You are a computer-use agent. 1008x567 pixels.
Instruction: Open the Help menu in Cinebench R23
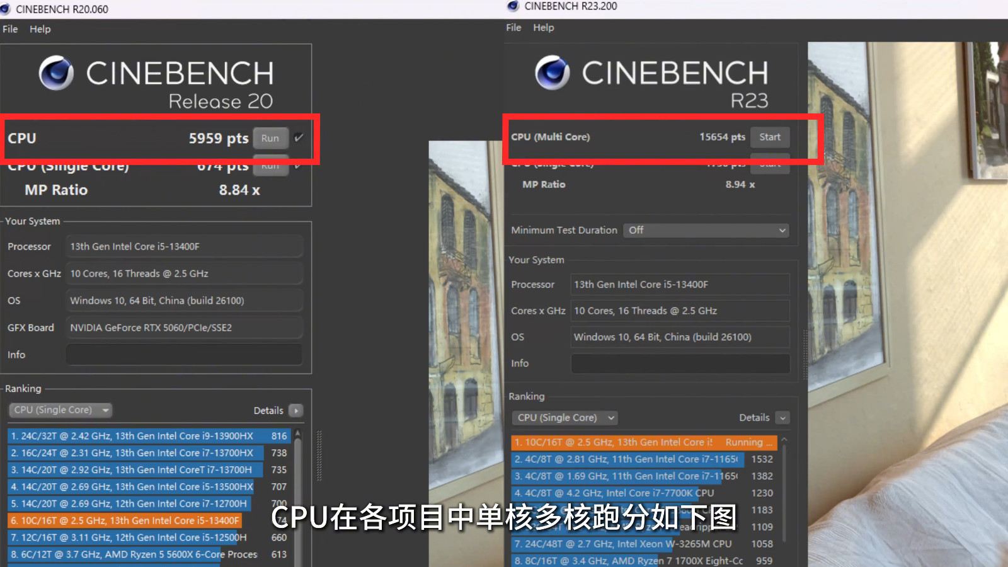coord(543,28)
